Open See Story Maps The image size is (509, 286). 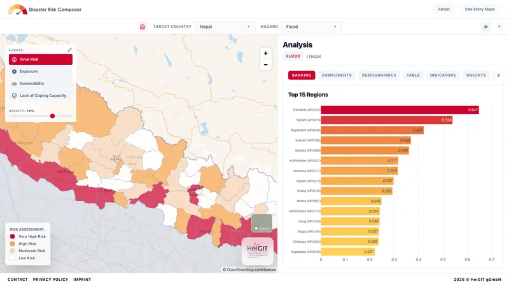pyautogui.click(x=480, y=9)
